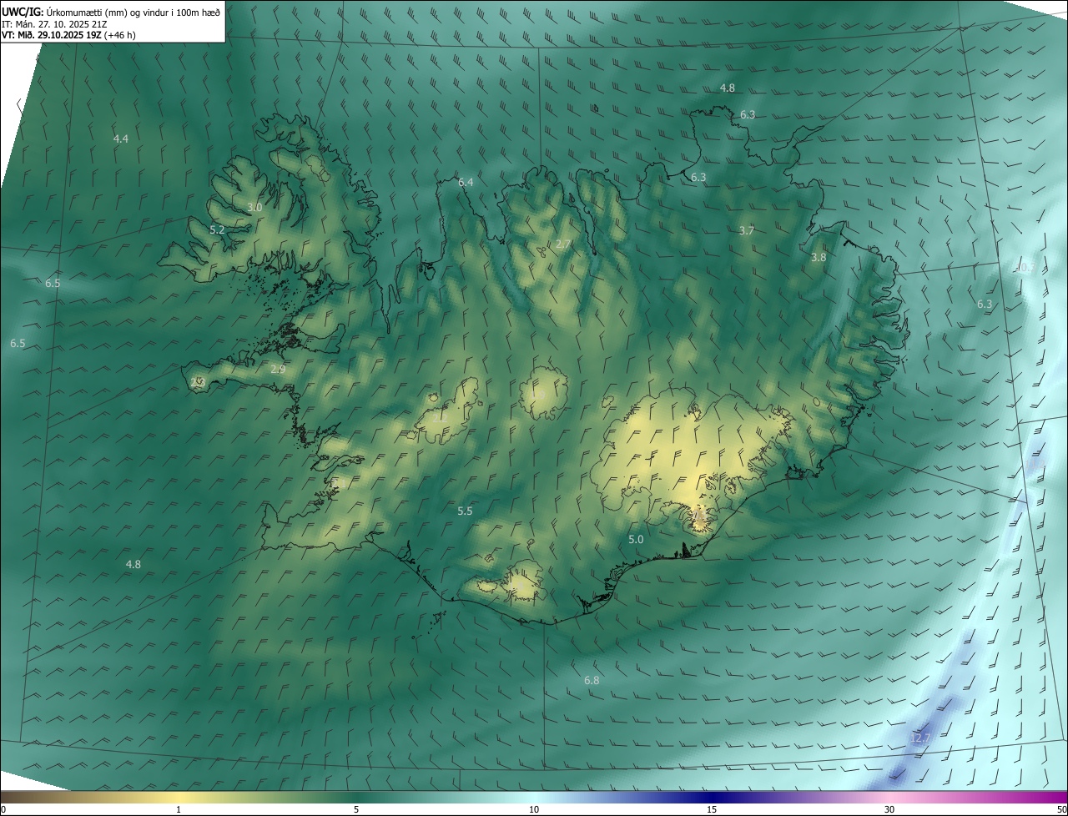The image size is (1068, 816).
Task: Click the "IT: Mán. 27. 10. 2025 21Z" line
Action: pos(53,23)
